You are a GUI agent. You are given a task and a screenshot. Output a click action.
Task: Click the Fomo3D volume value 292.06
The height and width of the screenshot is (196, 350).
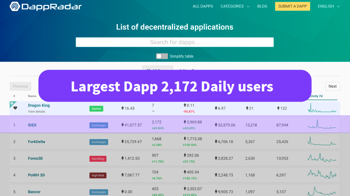191,156
